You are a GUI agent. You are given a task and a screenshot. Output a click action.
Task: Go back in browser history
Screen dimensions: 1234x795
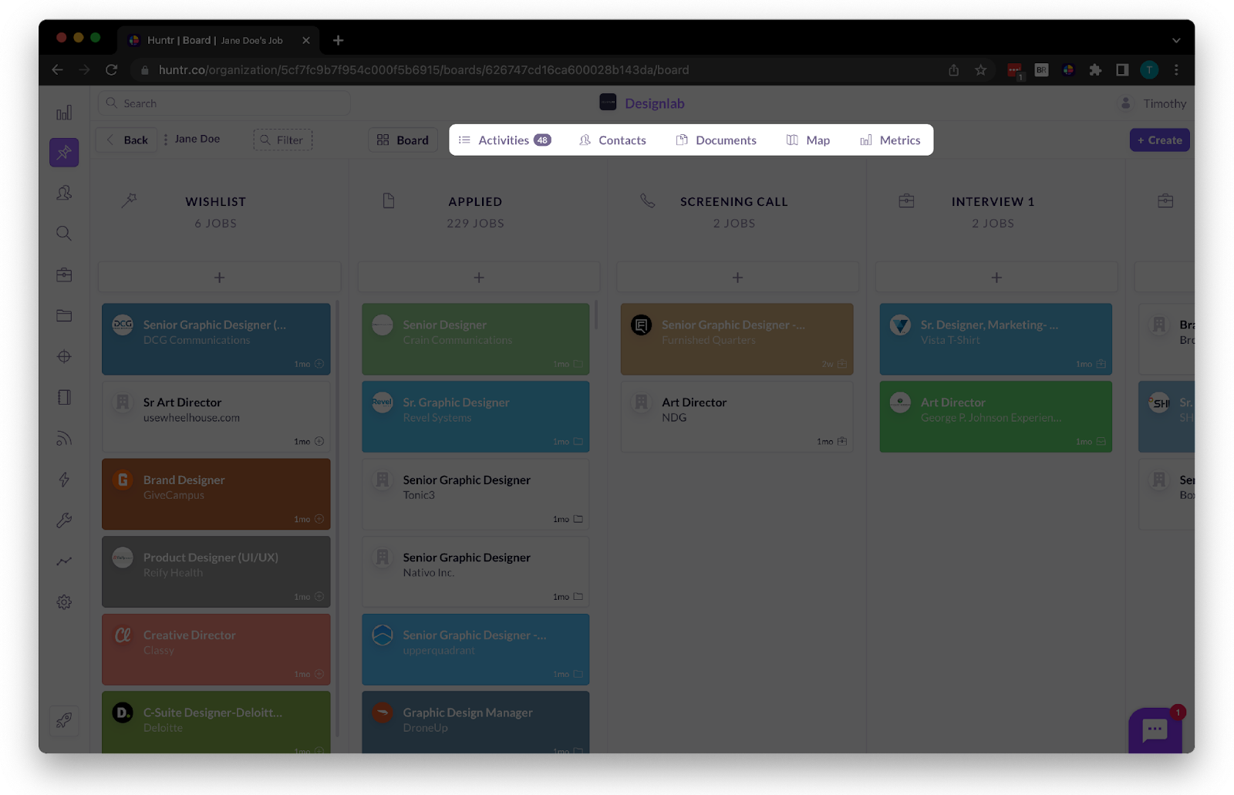pos(57,69)
